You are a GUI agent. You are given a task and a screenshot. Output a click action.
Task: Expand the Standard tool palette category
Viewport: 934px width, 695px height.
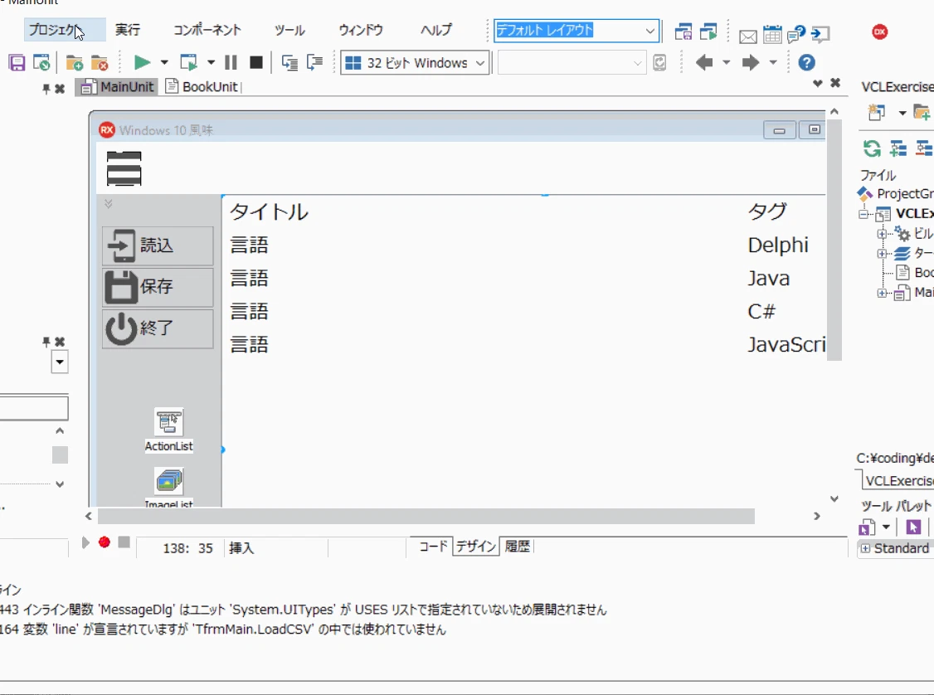[865, 548]
